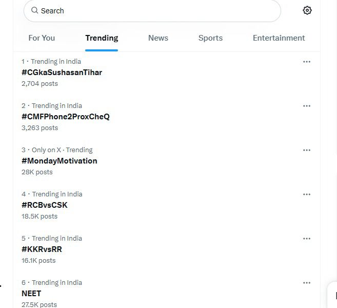Switch to the For You tab

(42, 38)
